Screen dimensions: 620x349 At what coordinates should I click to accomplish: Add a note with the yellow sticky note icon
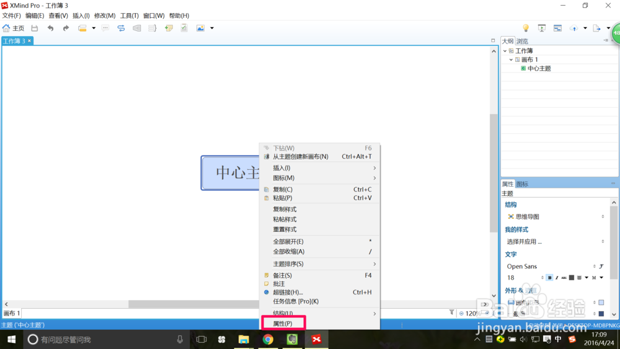[169, 28]
